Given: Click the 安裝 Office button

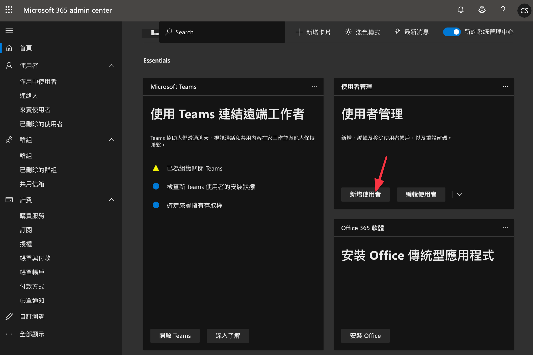Looking at the screenshot, I should (365, 336).
